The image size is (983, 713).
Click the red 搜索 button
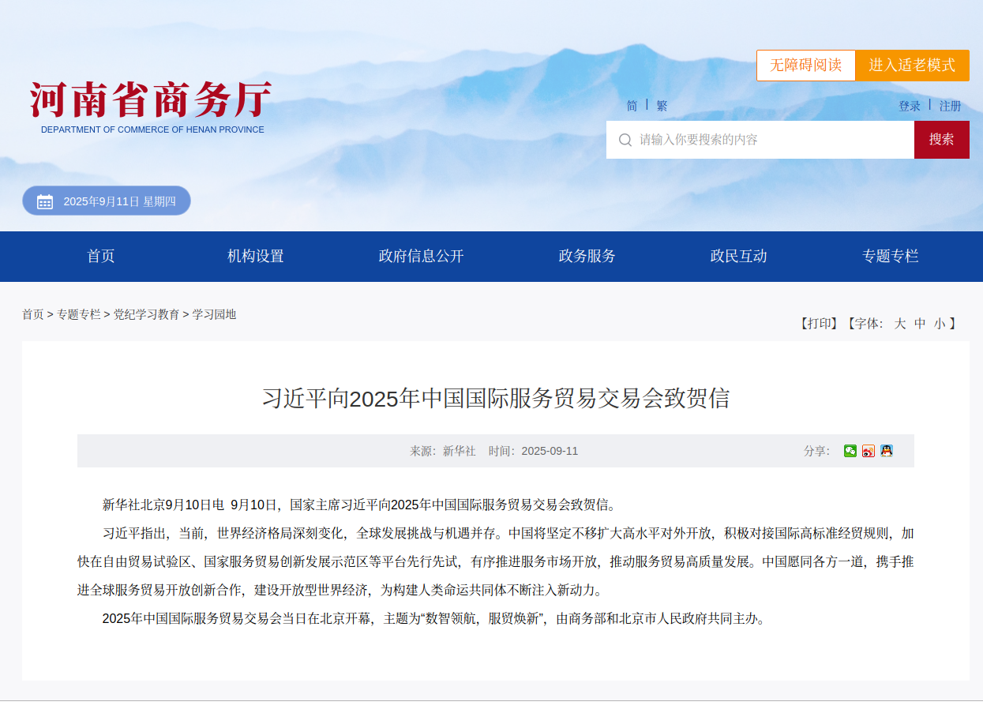tap(942, 140)
